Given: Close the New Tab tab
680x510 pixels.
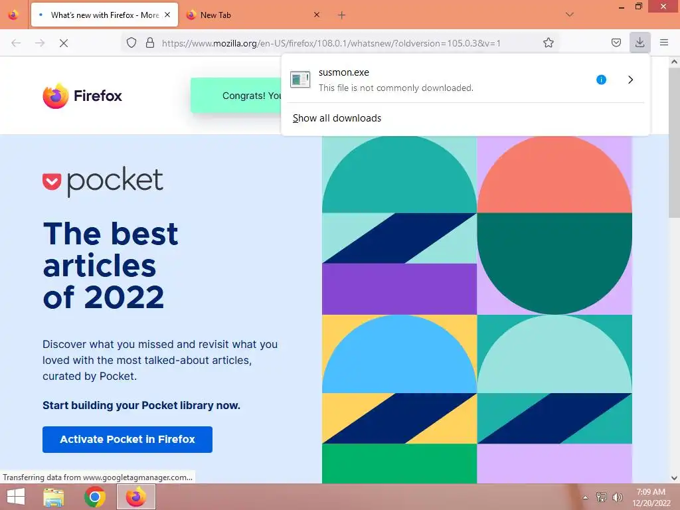Looking at the screenshot, I should [x=317, y=15].
